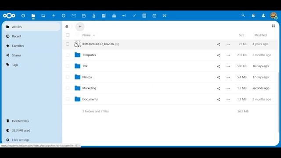Open the Calendar app icon
281x158 pixels.
pyautogui.click(x=84, y=16)
